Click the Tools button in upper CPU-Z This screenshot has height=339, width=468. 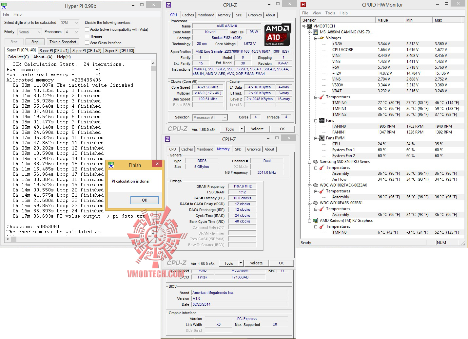(x=230, y=129)
